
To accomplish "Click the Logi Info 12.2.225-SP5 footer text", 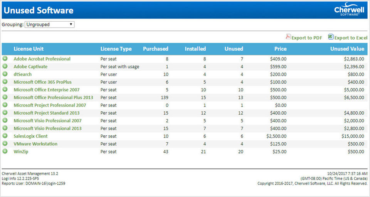I will coord(20,178).
